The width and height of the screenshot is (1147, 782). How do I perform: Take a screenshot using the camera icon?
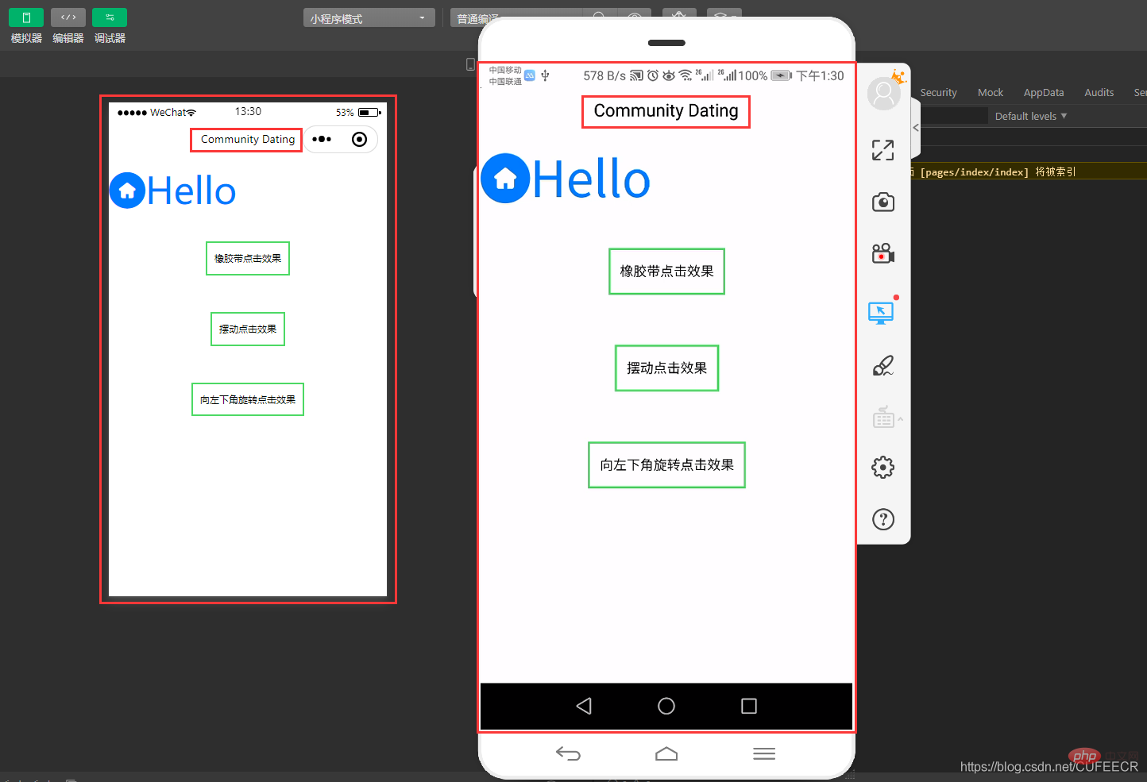pos(883,202)
